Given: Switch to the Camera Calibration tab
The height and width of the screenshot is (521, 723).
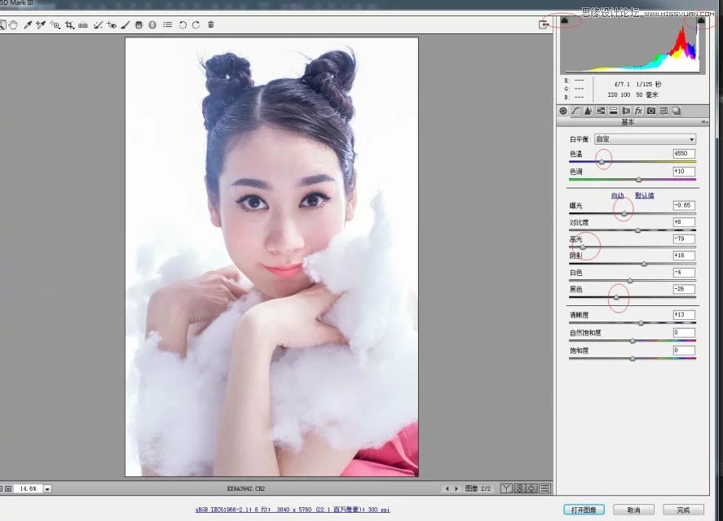Looking at the screenshot, I should pyautogui.click(x=651, y=111).
